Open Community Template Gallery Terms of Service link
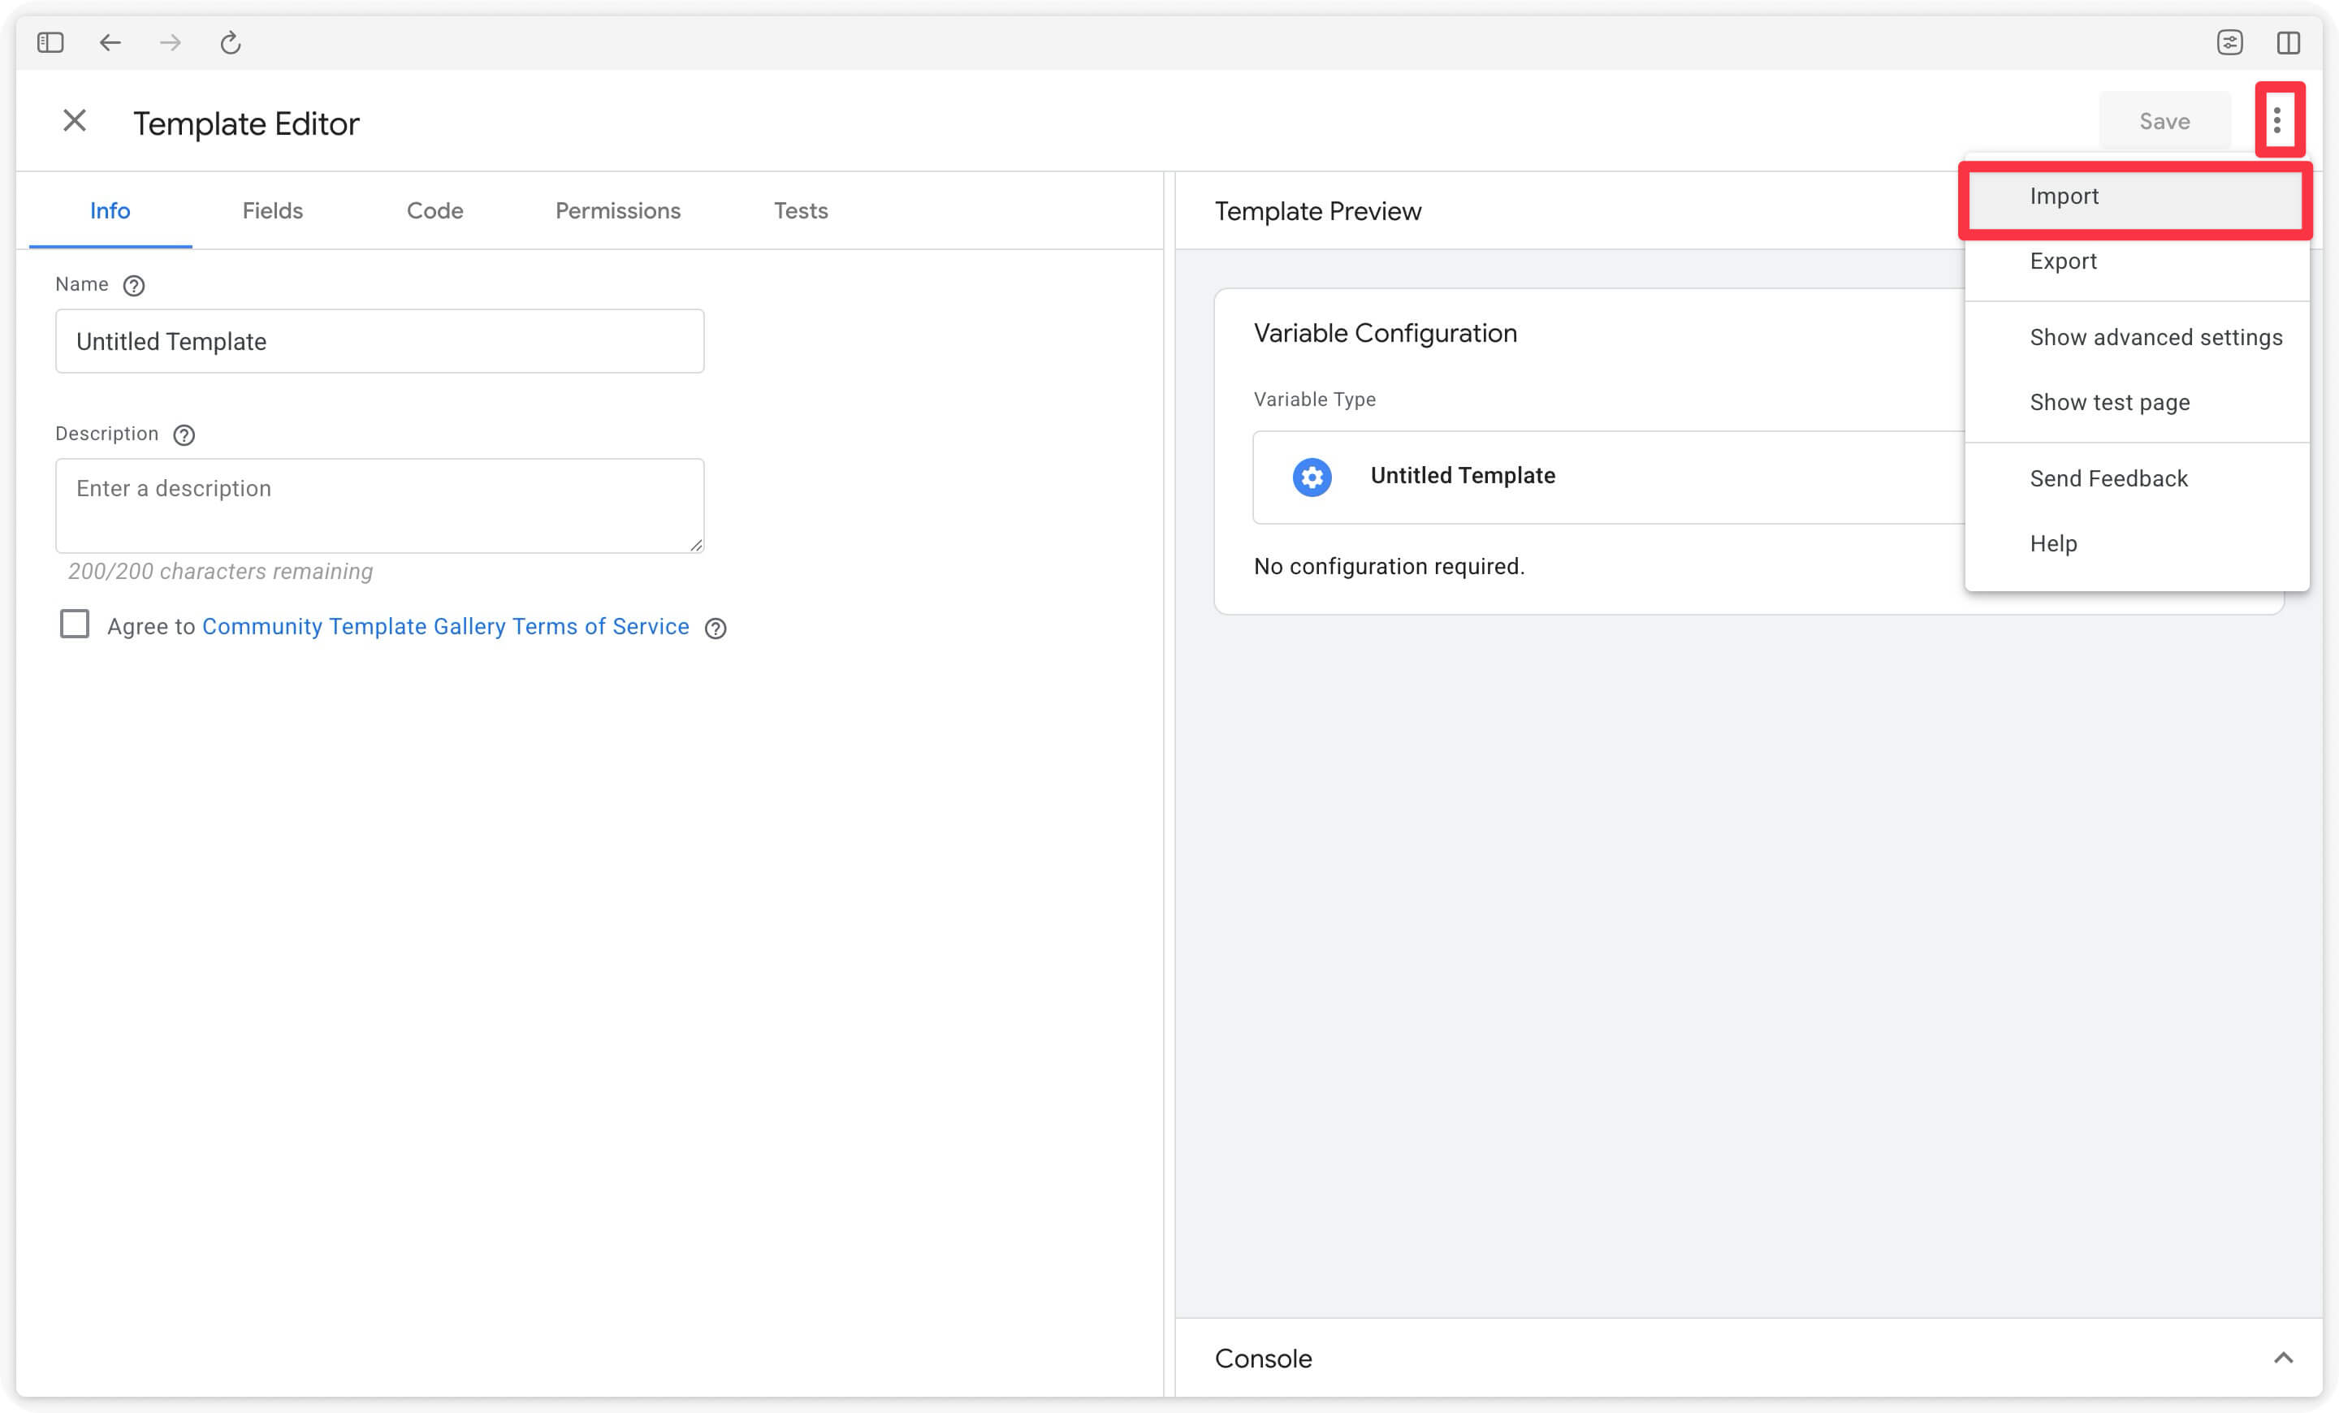Viewport: 2339px width, 1413px height. 445,626
